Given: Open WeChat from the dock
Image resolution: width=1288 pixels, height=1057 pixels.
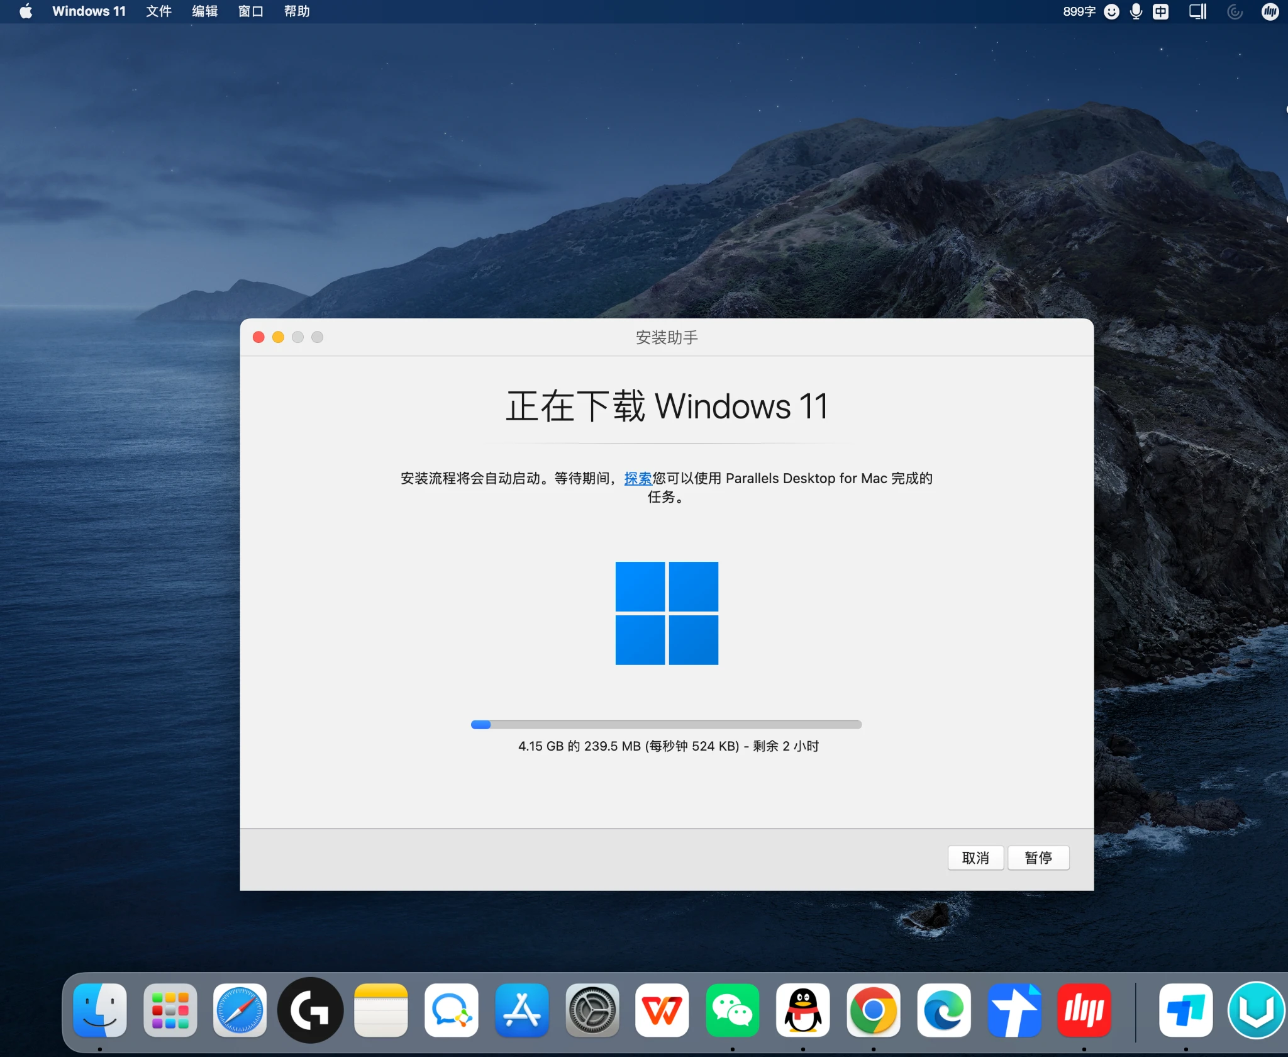Looking at the screenshot, I should coord(732,1010).
